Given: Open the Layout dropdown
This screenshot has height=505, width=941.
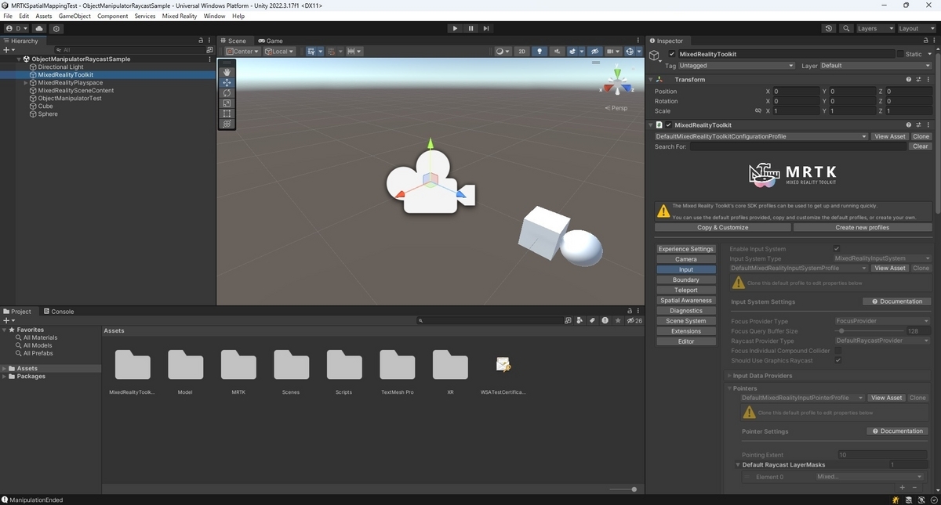Looking at the screenshot, I should coord(916,28).
